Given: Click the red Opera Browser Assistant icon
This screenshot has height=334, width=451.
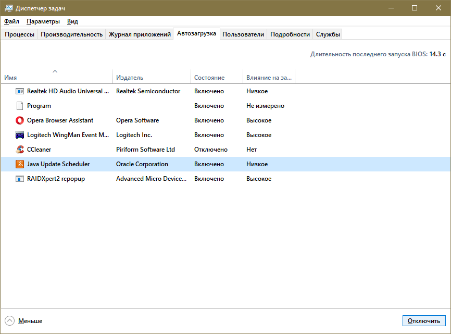Looking at the screenshot, I should point(20,120).
